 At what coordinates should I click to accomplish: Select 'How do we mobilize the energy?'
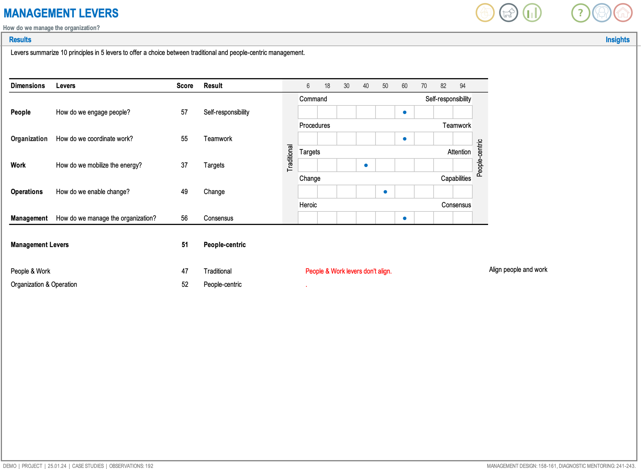tap(99, 166)
